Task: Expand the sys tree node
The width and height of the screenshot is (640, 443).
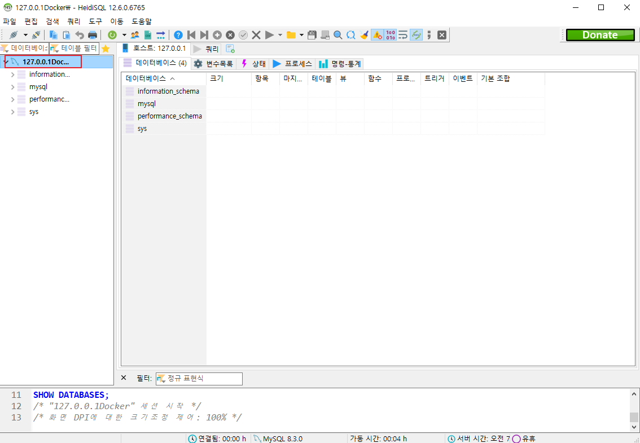Action: [12, 112]
